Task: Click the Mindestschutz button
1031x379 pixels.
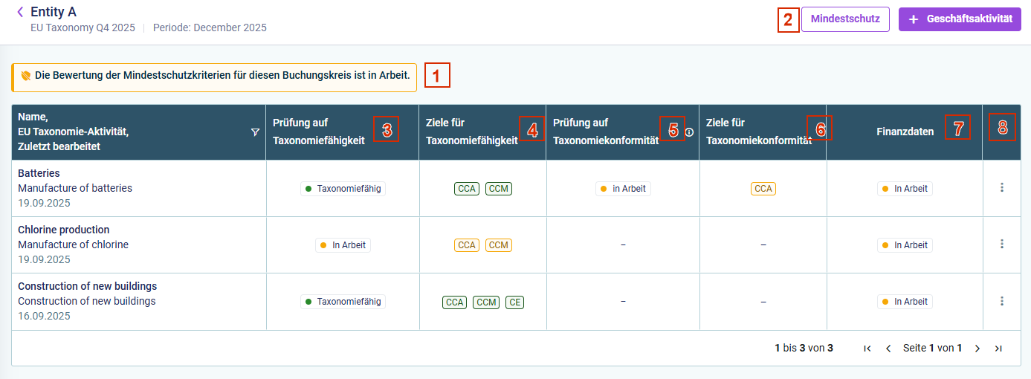Action: tap(845, 19)
